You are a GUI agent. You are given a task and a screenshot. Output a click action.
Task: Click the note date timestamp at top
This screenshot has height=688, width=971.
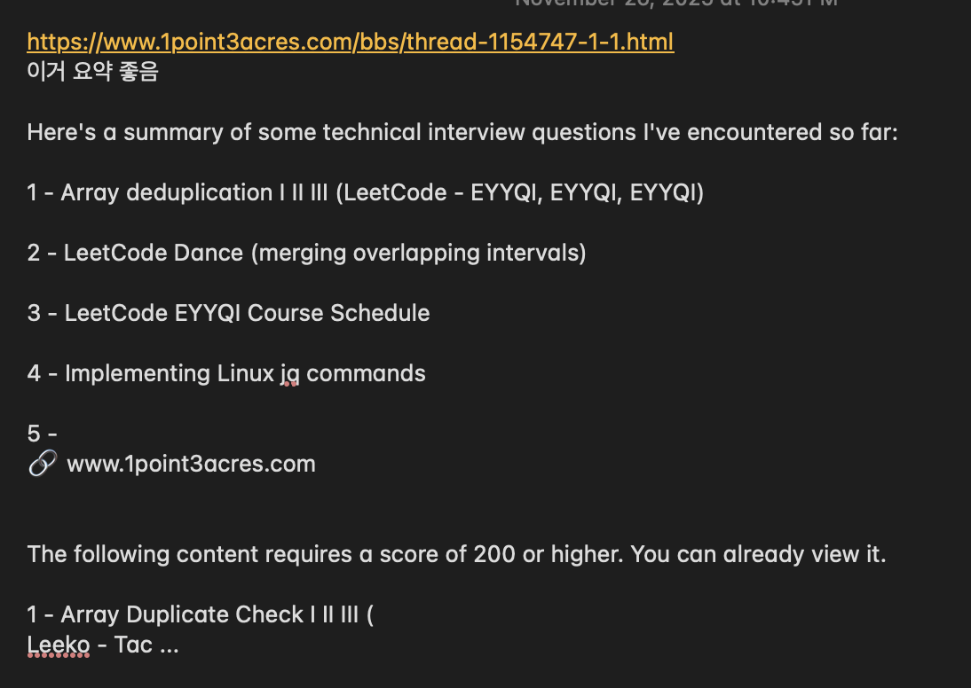[x=676, y=3]
